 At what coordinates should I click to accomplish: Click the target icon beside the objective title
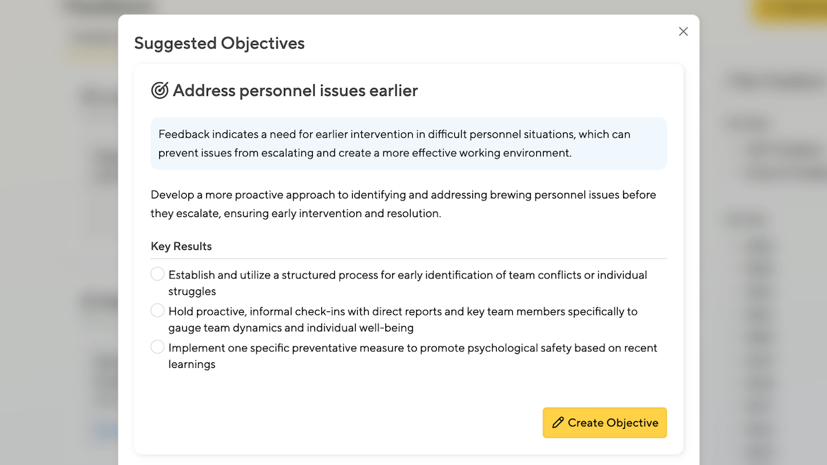[160, 90]
